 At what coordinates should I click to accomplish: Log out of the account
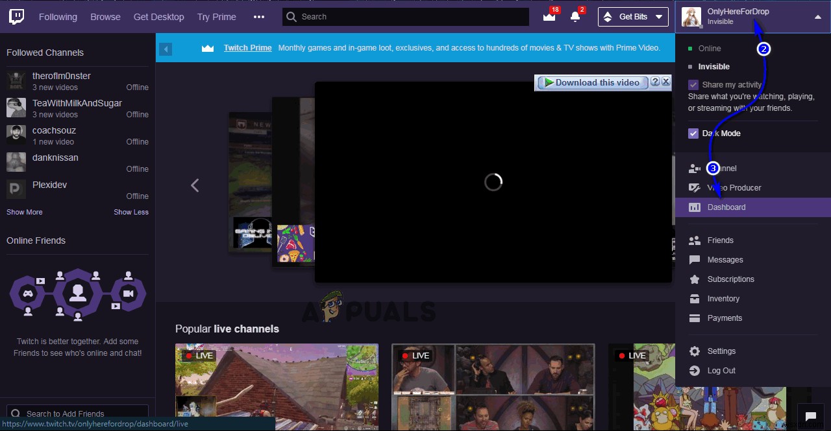(x=721, y=370)
